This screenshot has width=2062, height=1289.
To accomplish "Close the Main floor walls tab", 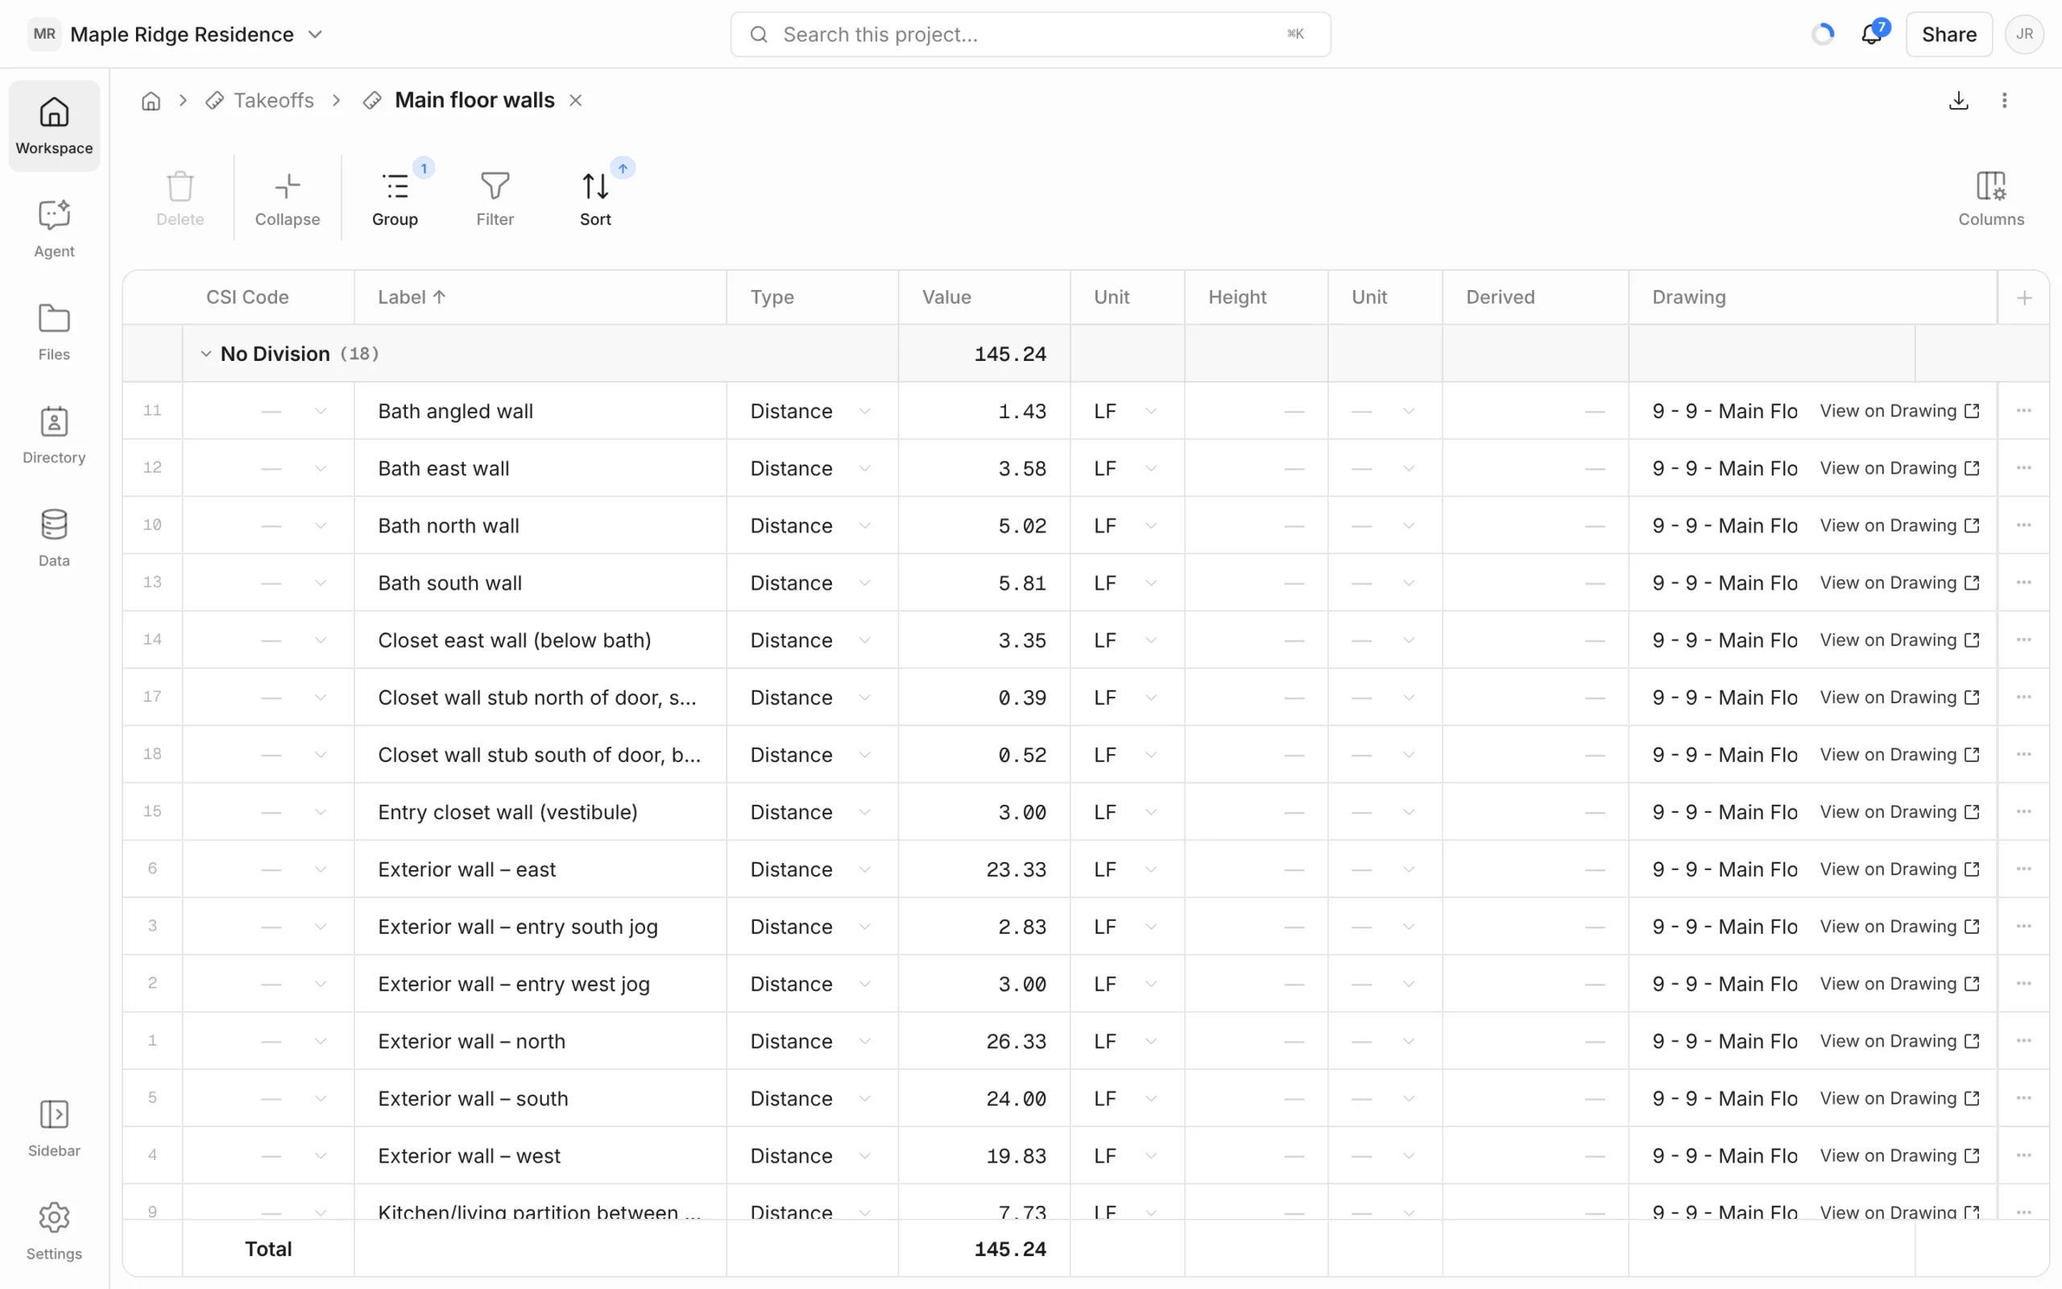I will (576, 101).
